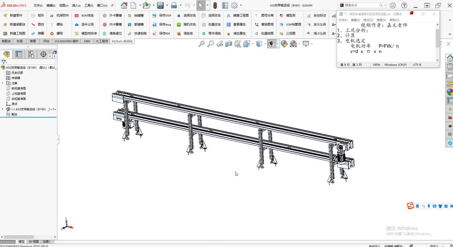Open the BOM筛选 tool
Screen dimensions: 453x247
tap(84, 16)
